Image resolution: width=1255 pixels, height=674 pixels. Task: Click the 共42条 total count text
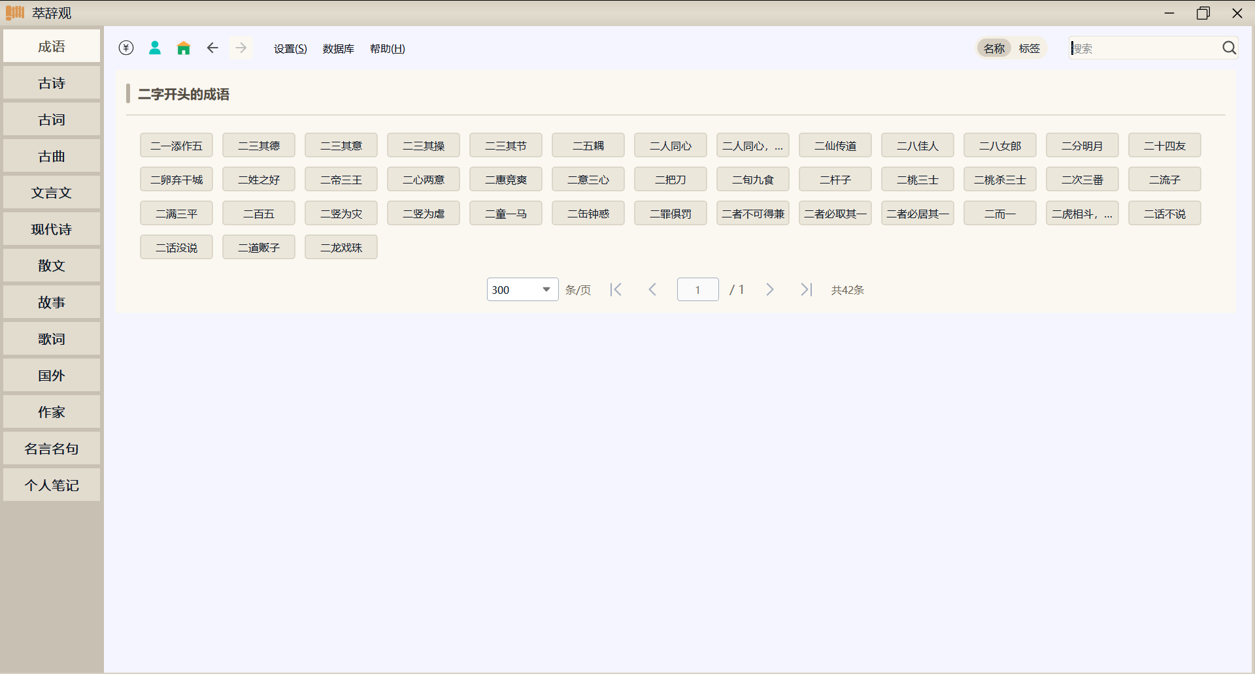848,290
